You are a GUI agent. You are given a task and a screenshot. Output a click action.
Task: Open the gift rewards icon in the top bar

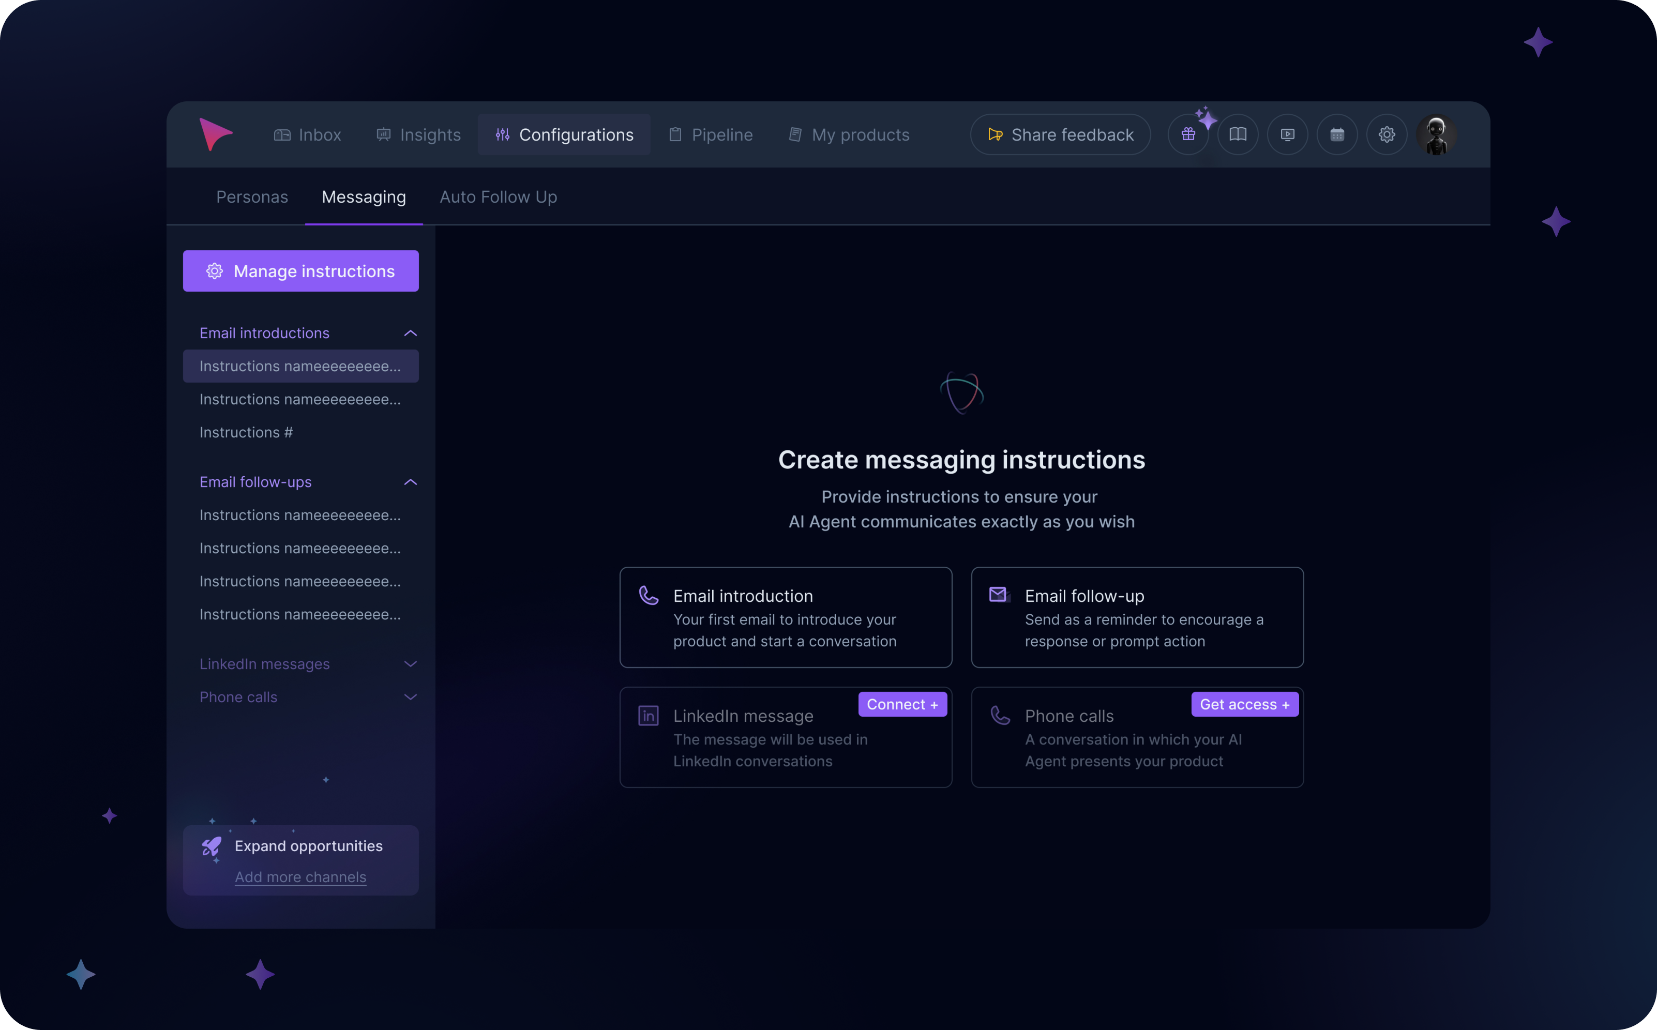point(1188,134)
